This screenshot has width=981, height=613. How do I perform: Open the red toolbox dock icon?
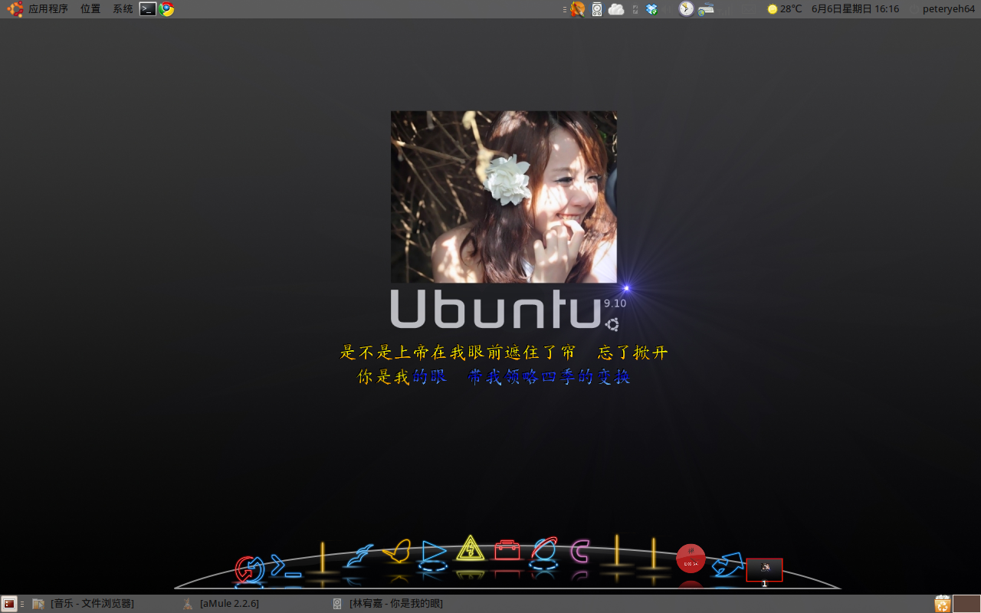pyautogui.click(x=507, y=549)
